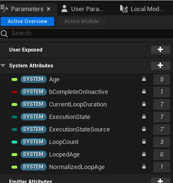Click the lock icon on LoopCount row
The image size is (173, 183).
(144, 142)
